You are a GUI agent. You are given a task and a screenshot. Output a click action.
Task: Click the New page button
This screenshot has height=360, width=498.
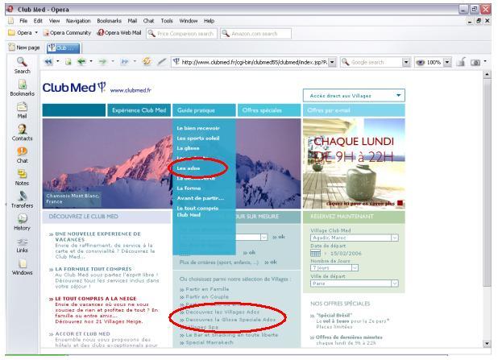[24, 48]
